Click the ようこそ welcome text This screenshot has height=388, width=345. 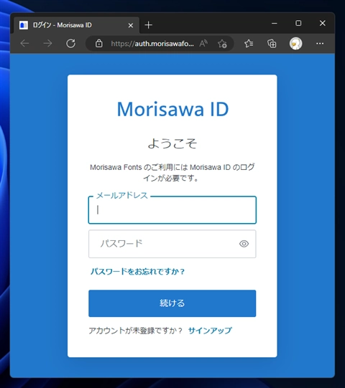click(x=172, y=143)
